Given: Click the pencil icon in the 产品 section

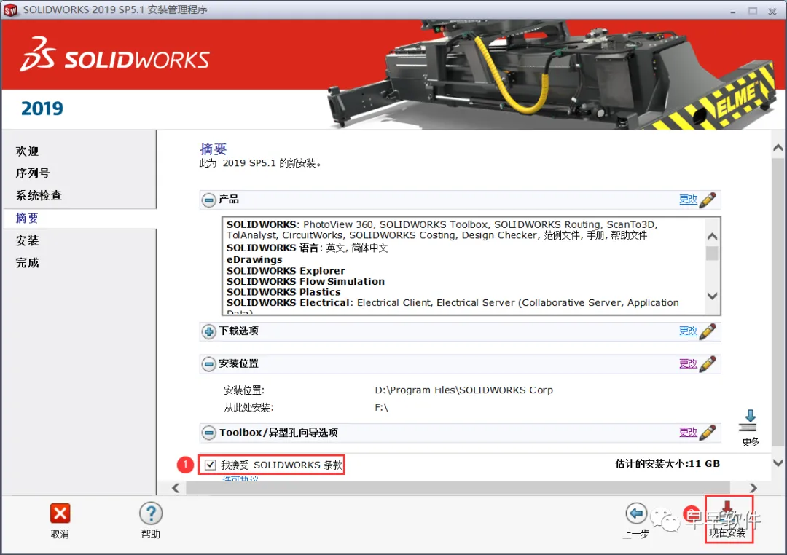Looking at the screenshot, I should tap(707, 200).
